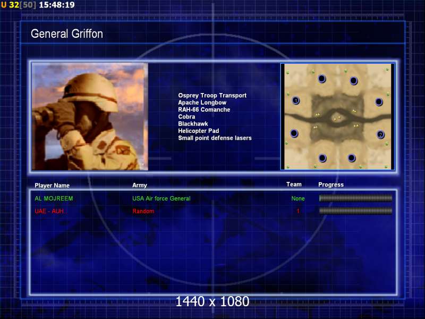This screenshot has height=319, width=425.
Task: Click the yellow markers at minimap center
Action: tap(336, 118)
